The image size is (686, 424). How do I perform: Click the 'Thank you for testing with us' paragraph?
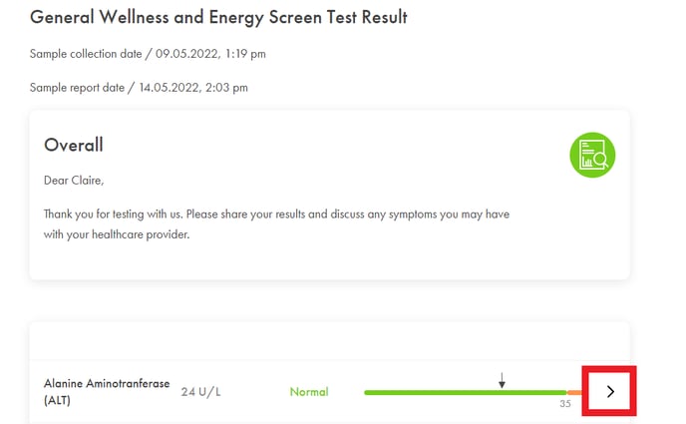[276, 224]
